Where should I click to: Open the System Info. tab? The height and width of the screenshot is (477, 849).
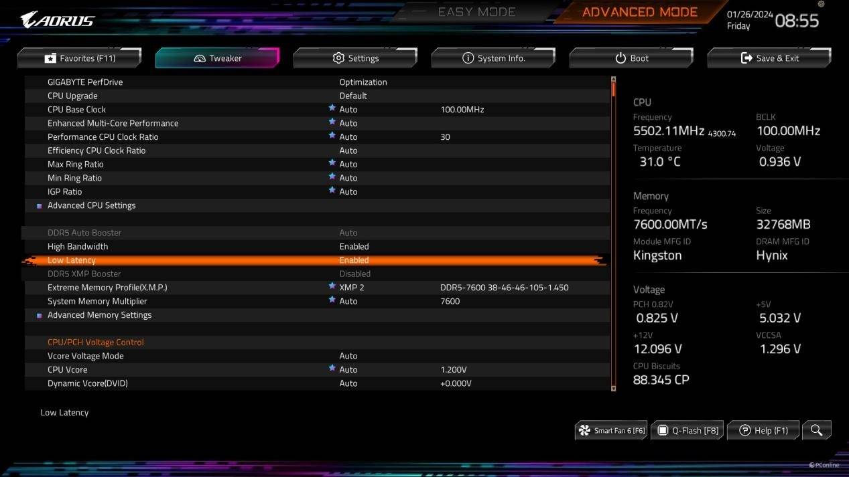493,58
